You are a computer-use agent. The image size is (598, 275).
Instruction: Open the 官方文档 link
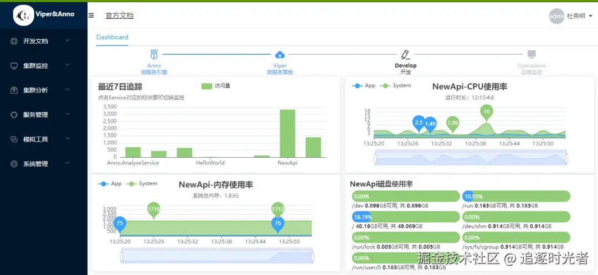(120, 15)
